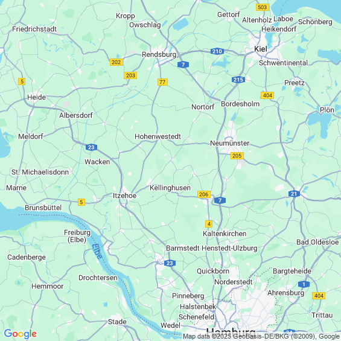
Task: Select the Heide town label
Action: click(37, 97)
